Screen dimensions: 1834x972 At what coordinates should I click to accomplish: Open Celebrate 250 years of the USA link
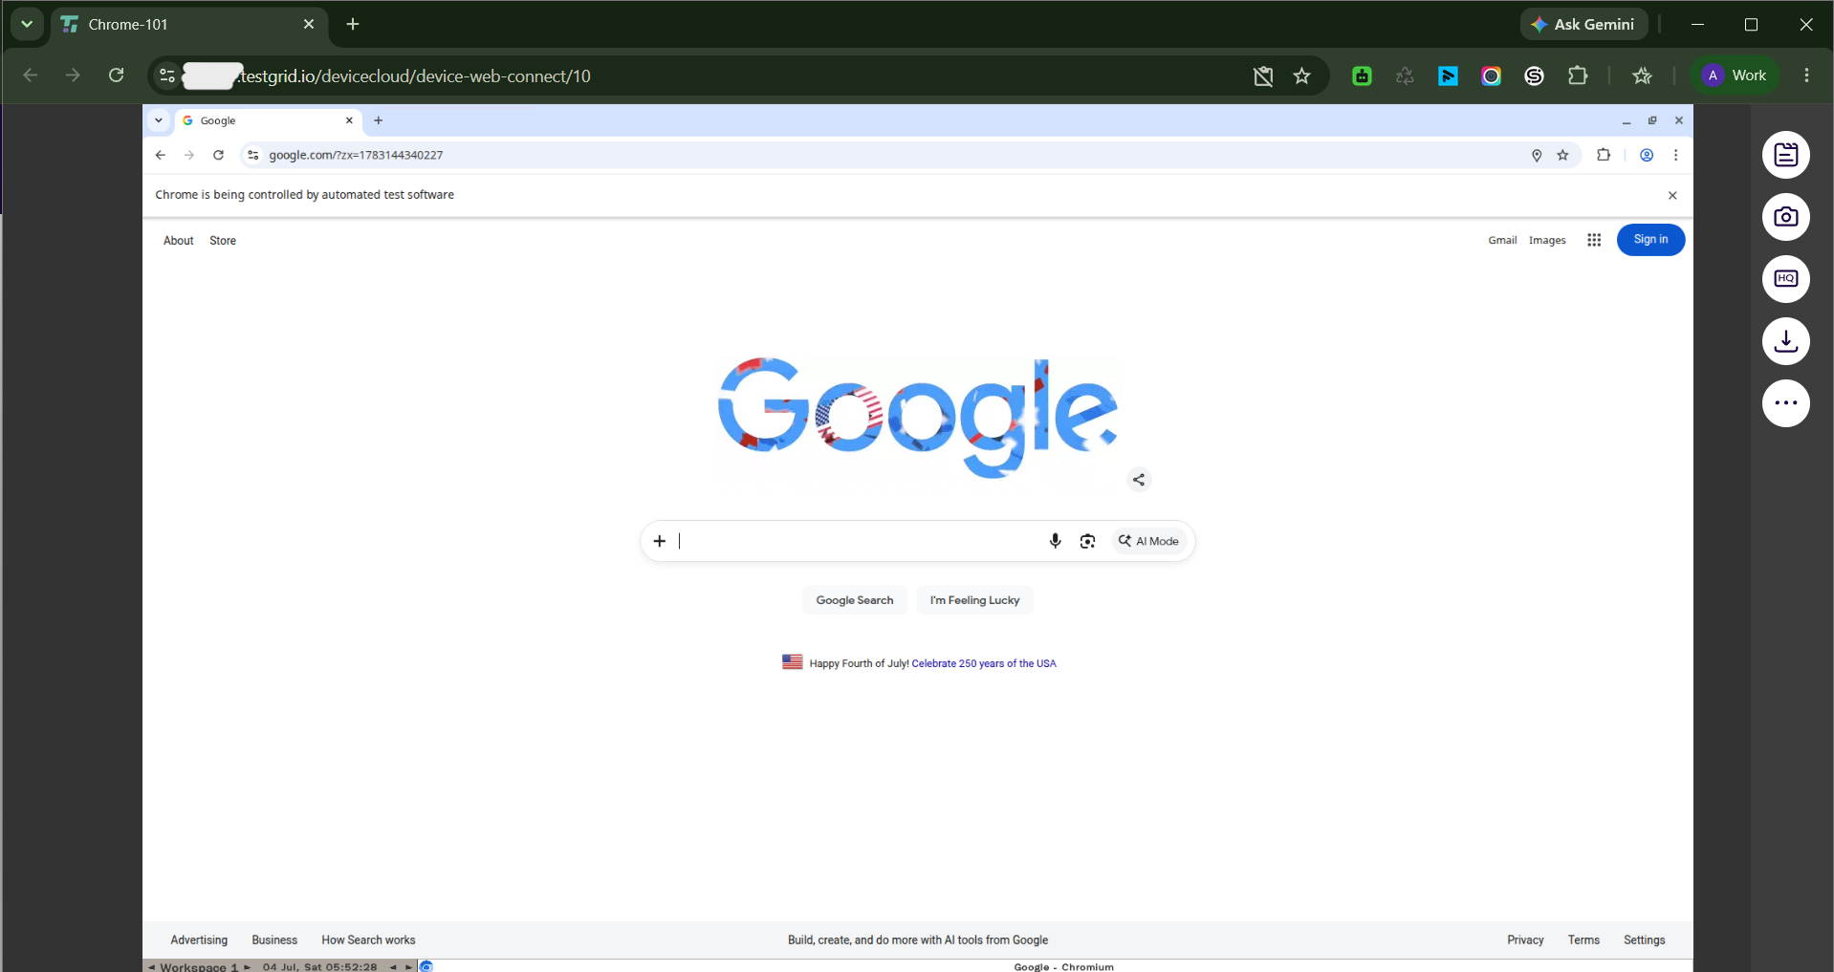(984, 663)
